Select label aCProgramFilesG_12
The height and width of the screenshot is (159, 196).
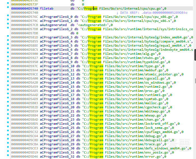click(57, 74)
